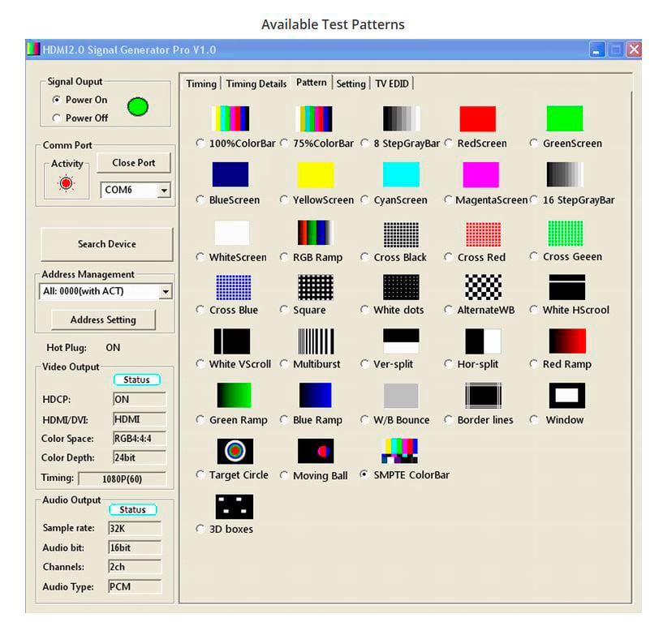Open the TV EDID tab
663x622 pixels.
click(x=392, y=84)
